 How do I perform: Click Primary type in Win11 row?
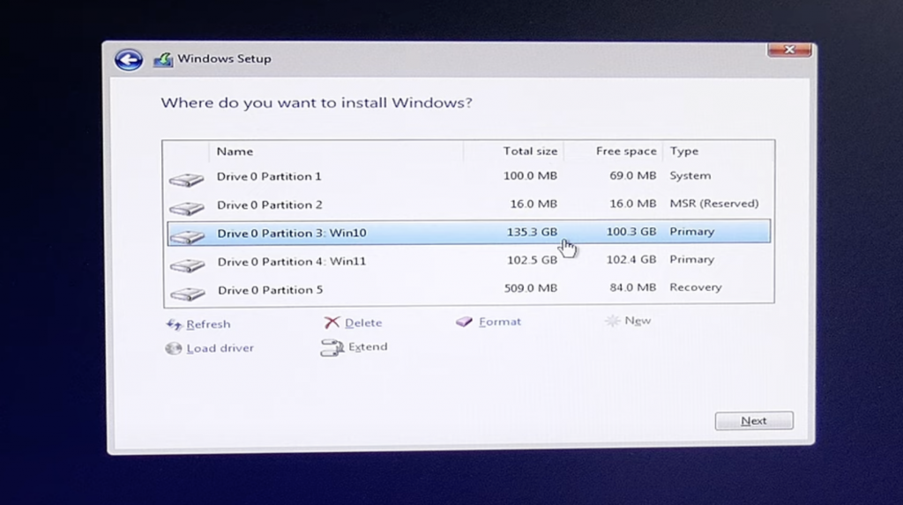coord(691,259)
